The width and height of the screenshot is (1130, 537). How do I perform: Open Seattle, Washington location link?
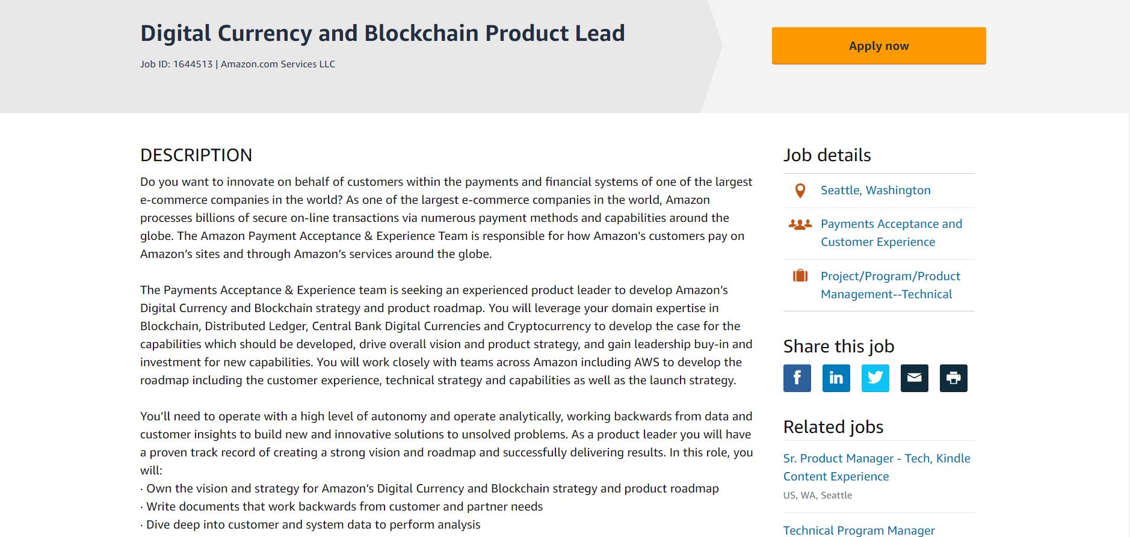[875, 190]
